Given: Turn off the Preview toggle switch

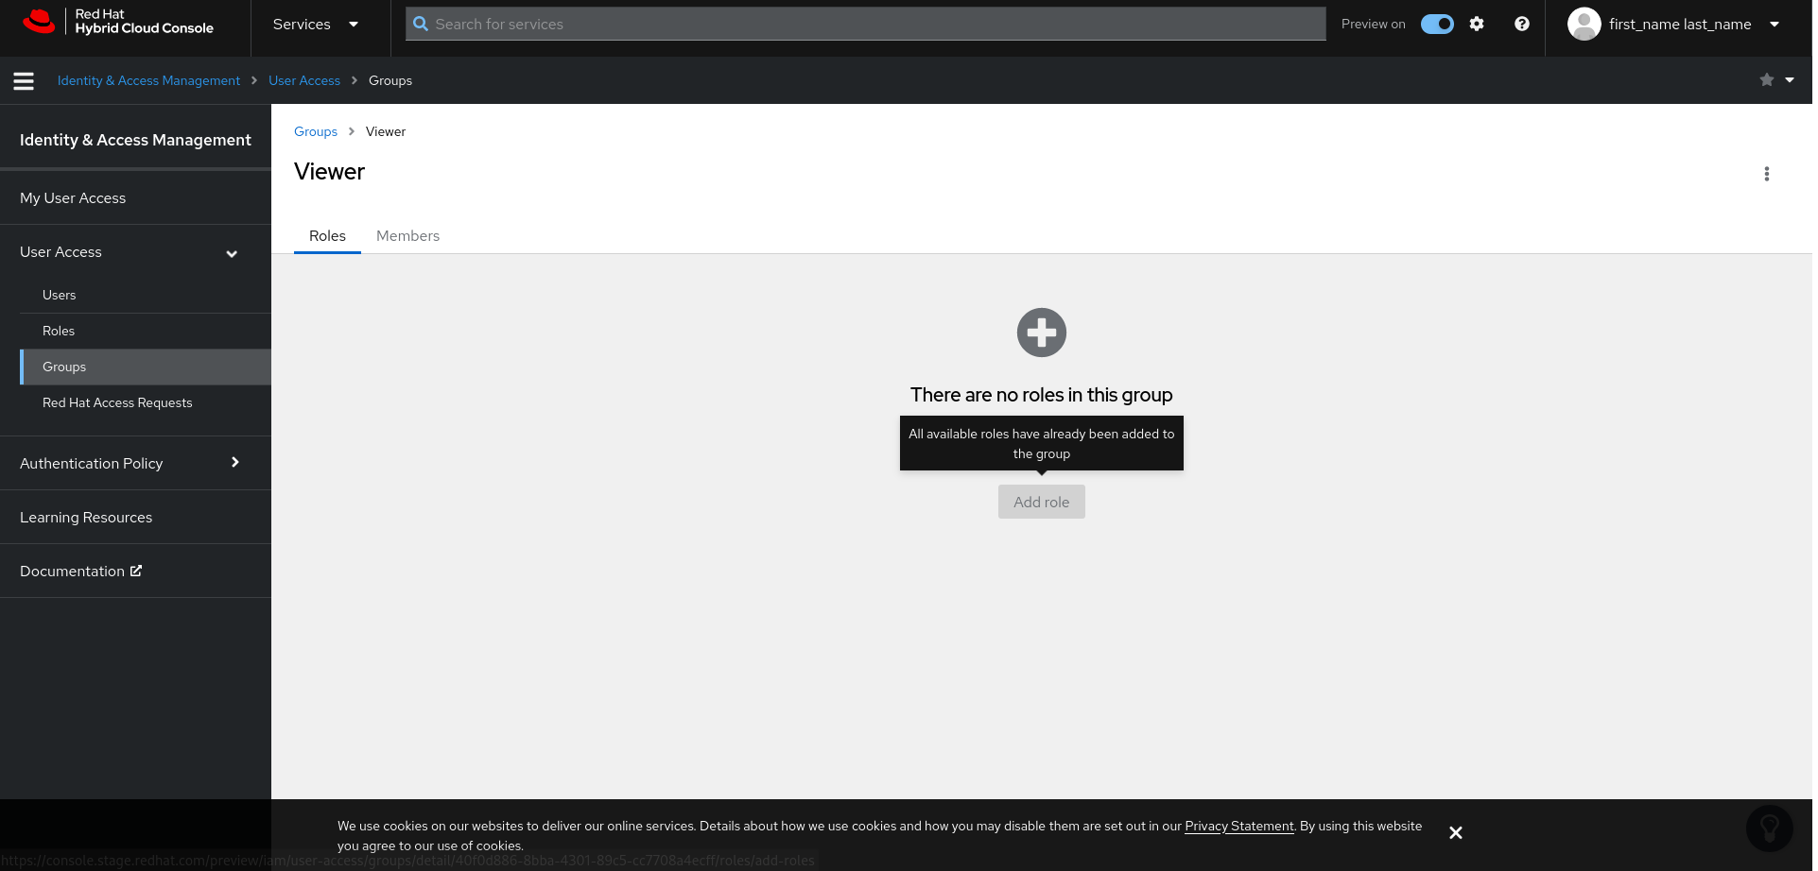Looking at the screenshot, I should pos(1437,24).
